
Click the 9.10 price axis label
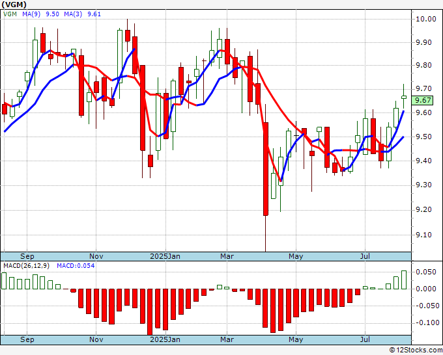click(x=424, y=235)
